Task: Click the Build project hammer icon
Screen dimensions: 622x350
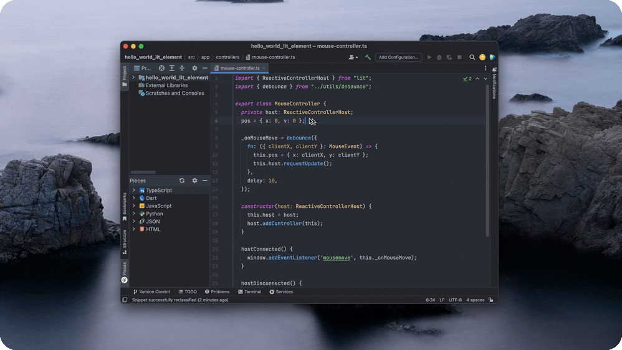Action: click(x=368, y=57)
